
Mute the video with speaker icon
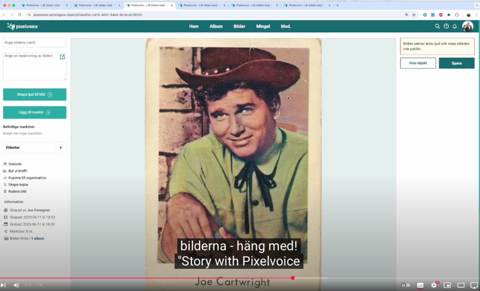[x=16, y=285]
